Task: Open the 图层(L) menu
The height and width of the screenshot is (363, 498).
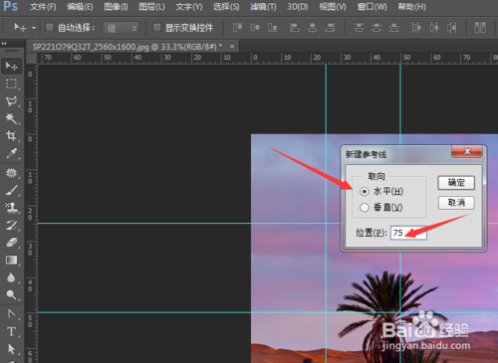Action: 151,7
